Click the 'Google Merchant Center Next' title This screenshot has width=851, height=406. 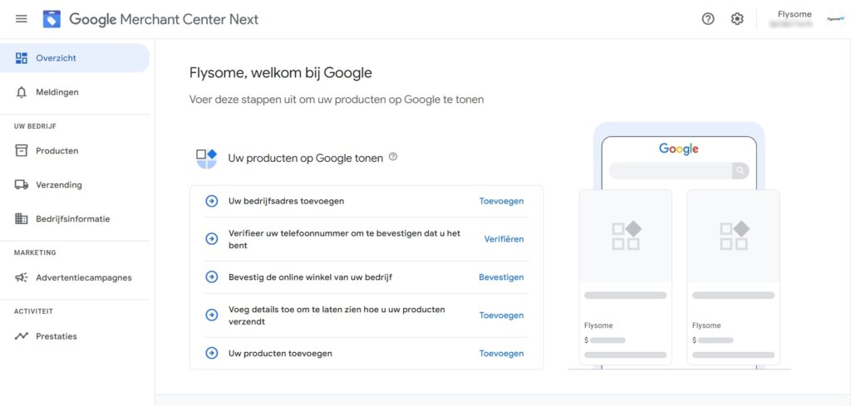(164, 20)
